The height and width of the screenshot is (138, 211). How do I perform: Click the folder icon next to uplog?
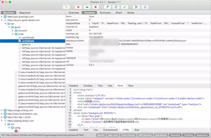point(13,127)
